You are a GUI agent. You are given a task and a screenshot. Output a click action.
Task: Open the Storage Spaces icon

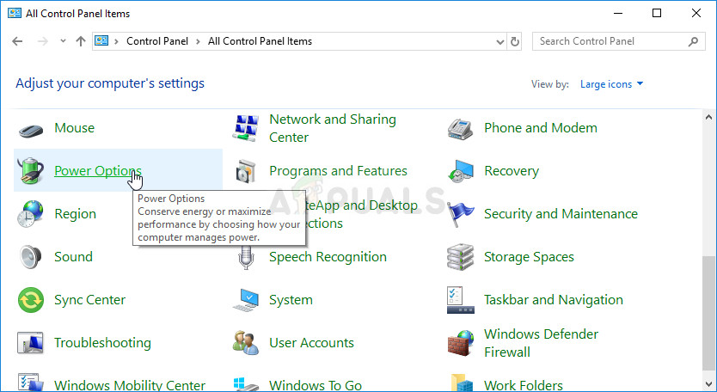click(x=461, y=257)
